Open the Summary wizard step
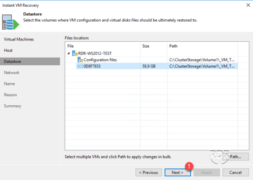Viewport: 253px width, 180px height. [x=13, y=106]
